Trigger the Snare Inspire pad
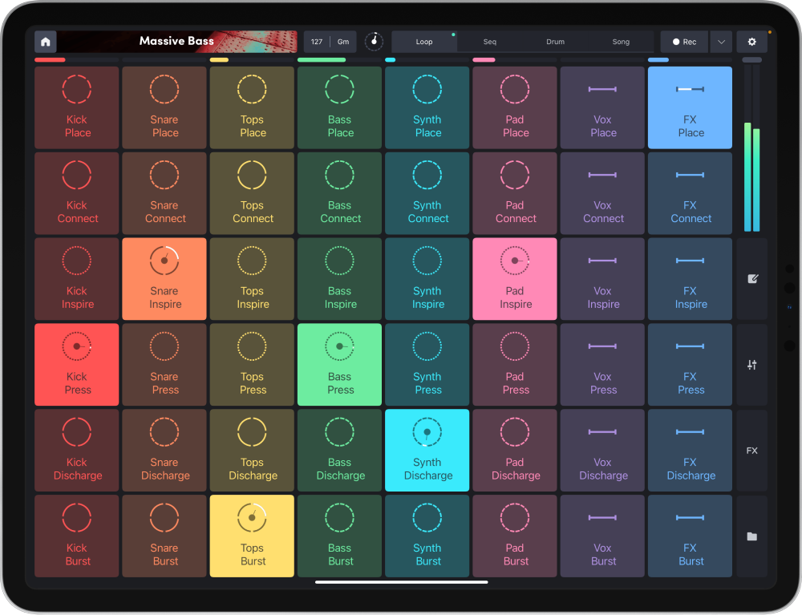 [164, 278]
